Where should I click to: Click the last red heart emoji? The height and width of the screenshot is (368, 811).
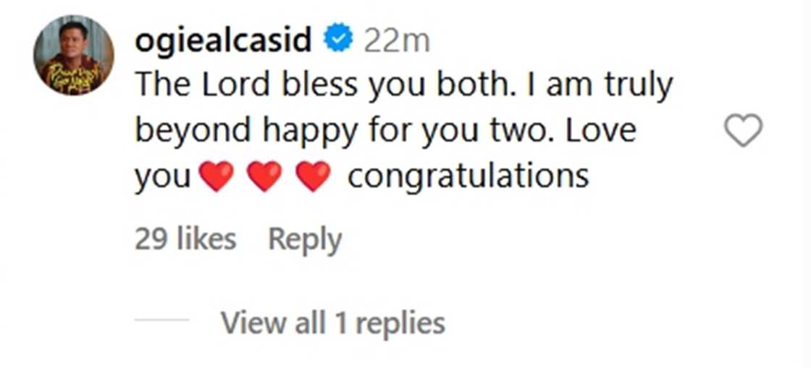click(x=314, y=177)
